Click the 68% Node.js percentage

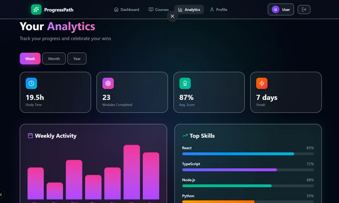pyautogui.click(x=310, y=180)
